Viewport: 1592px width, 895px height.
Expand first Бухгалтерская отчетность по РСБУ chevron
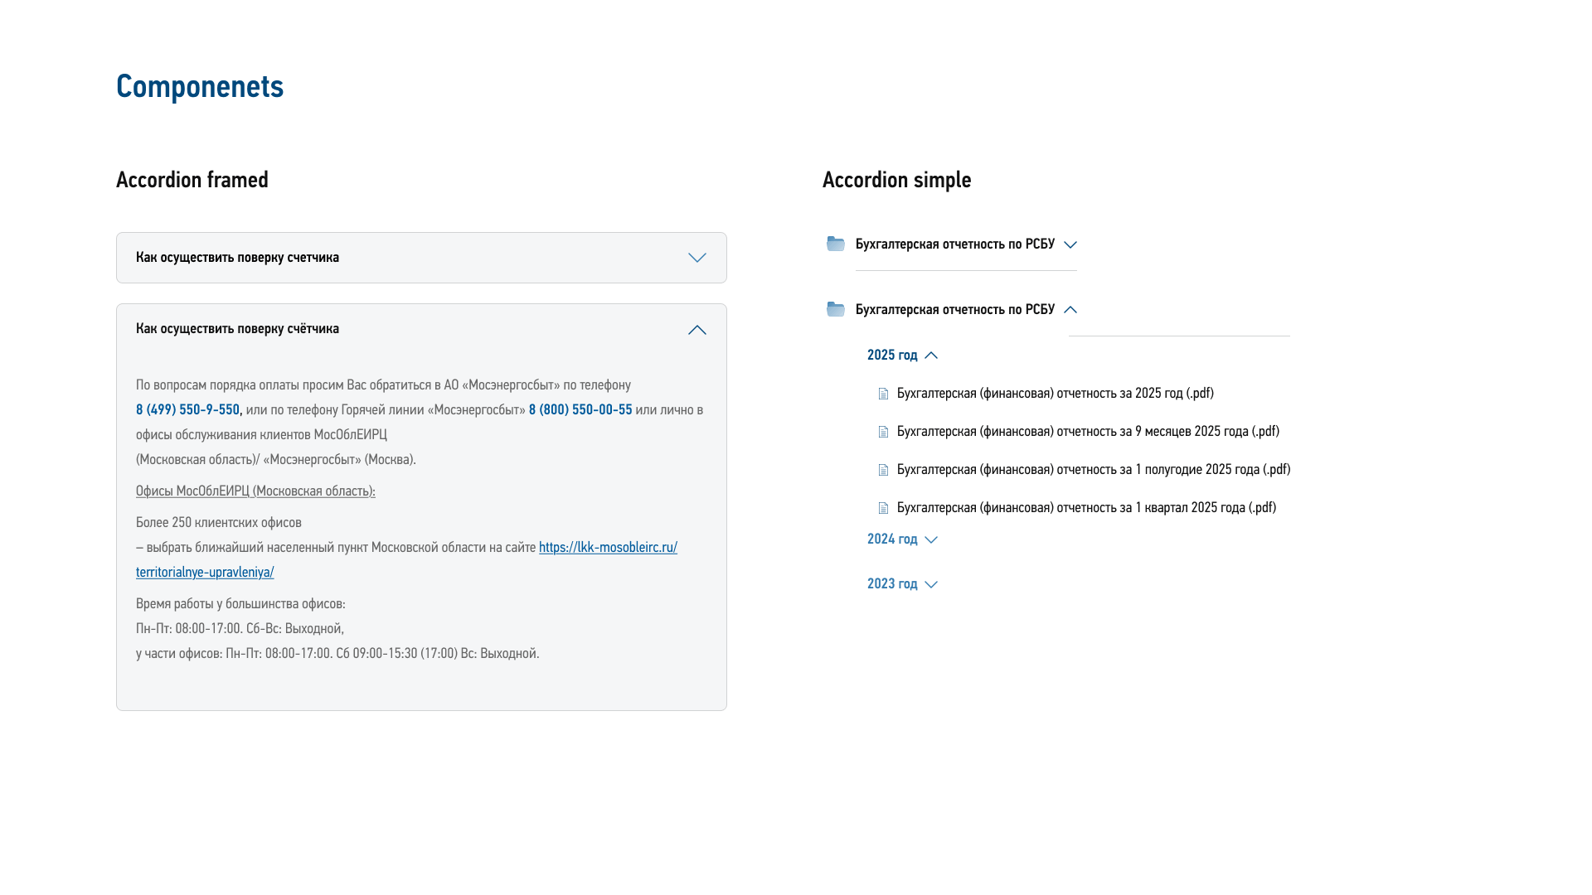1070,244
